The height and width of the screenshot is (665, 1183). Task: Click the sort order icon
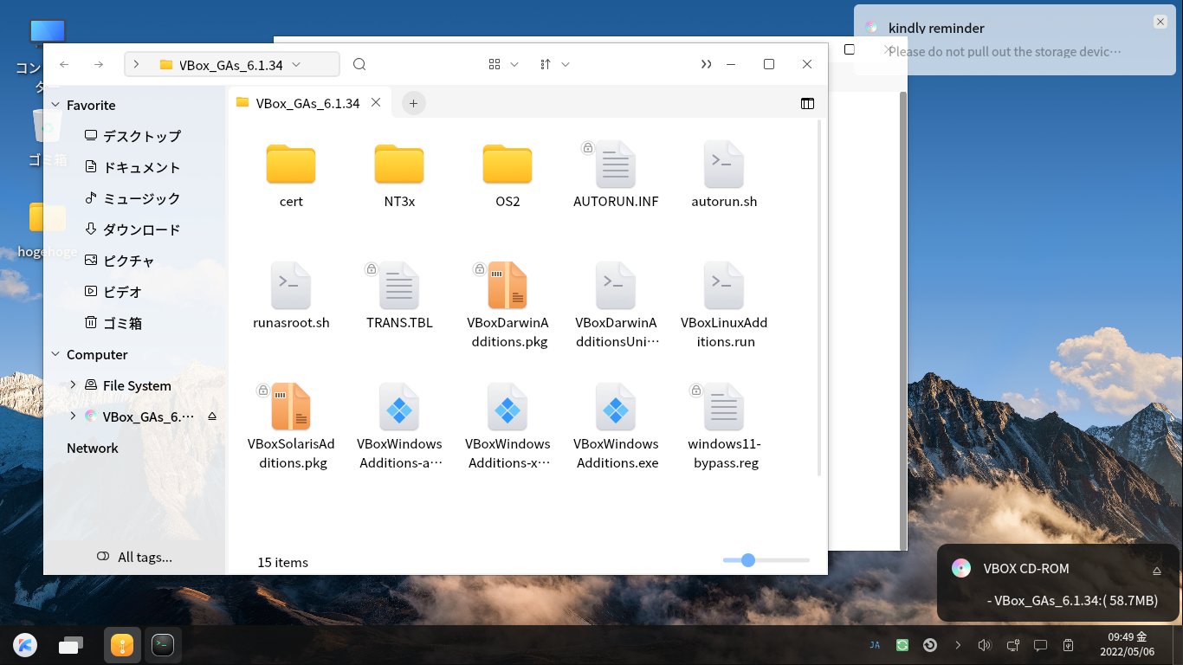click(546, 64)
